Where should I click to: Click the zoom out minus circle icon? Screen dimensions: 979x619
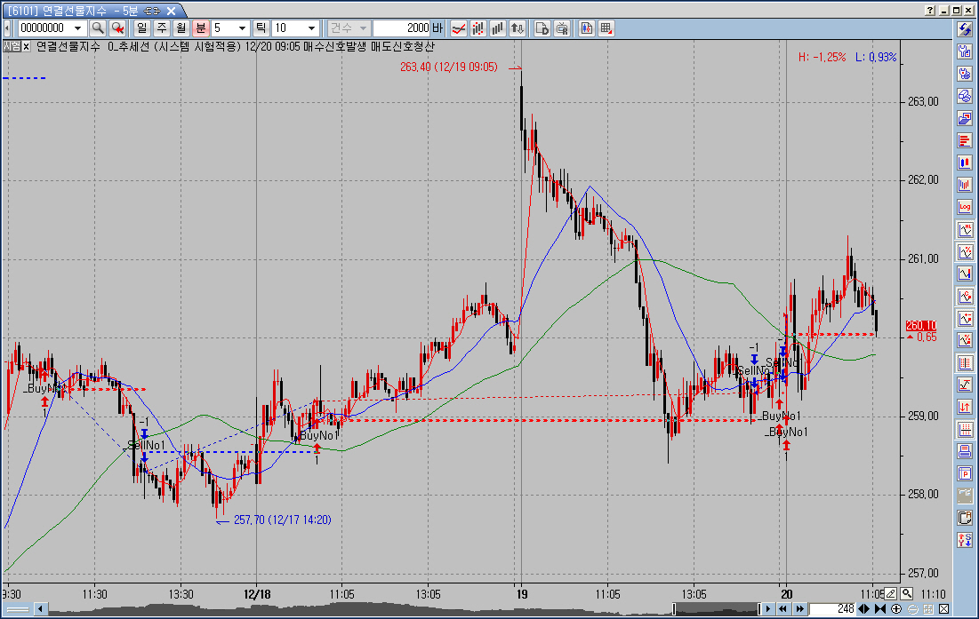(x=913, y=609)
